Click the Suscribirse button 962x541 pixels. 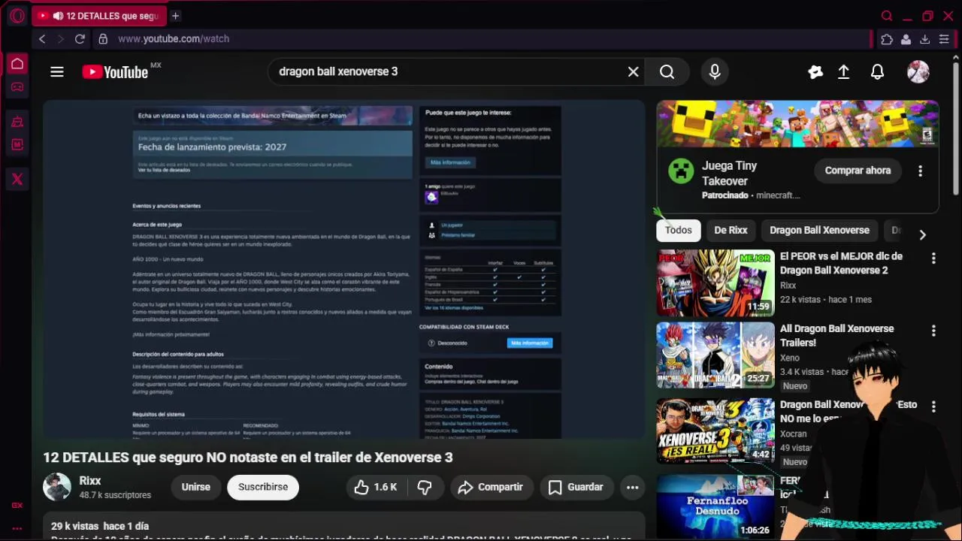tap(263, 487)
